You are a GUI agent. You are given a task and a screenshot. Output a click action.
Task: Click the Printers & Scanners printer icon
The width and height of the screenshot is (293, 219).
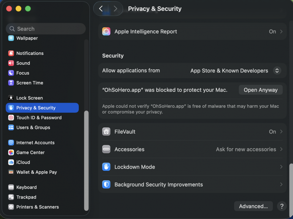[x=11, y=207]
